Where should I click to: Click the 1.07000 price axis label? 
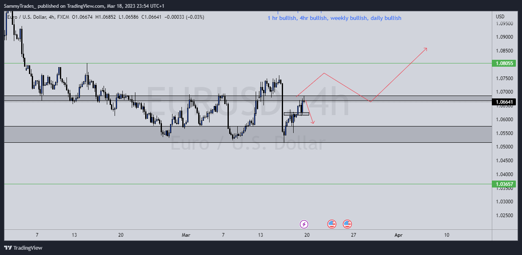pos(504,92)
